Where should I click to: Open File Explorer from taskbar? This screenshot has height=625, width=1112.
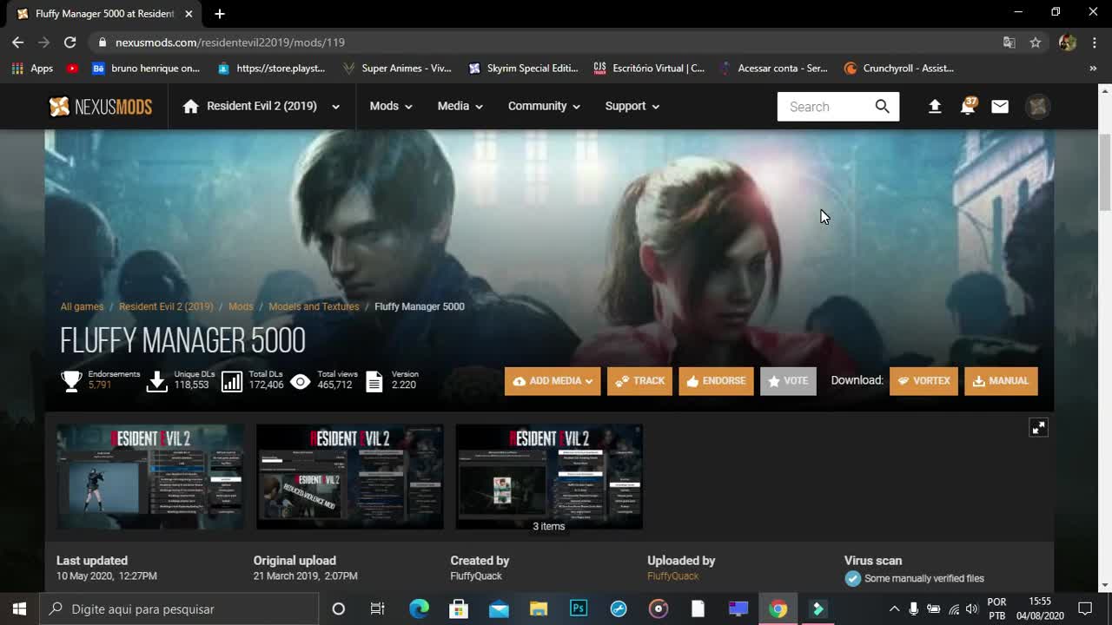(539, 609)
